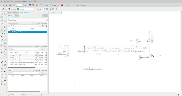Click the orange CAM processor icon
Viewport: 182px width, 96px height.
pyautogui.click(x=33, y=5)
